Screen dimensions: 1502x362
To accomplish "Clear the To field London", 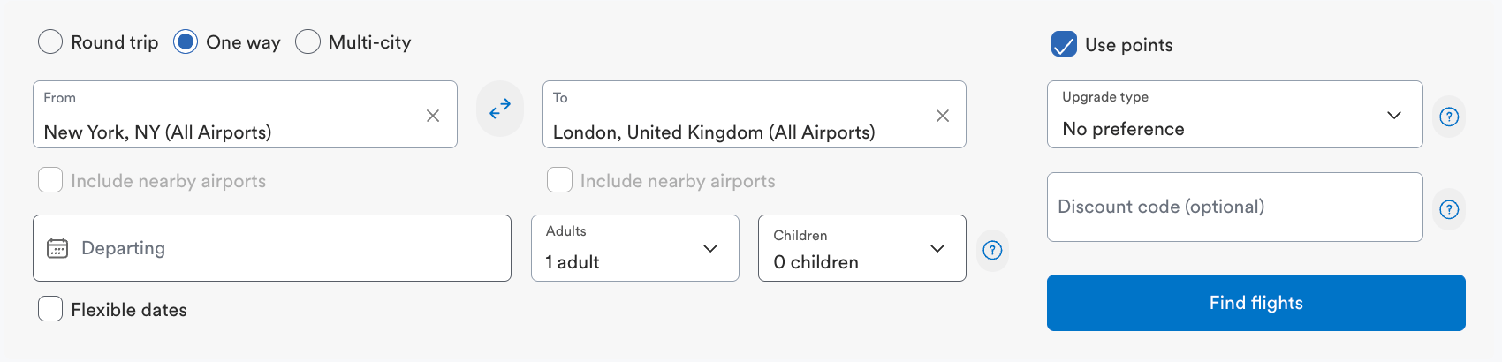I will pos(943,116).
